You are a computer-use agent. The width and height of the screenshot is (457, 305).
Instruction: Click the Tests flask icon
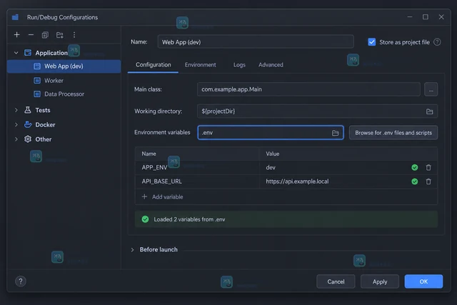pyautogui.click(x=28, y=110)
